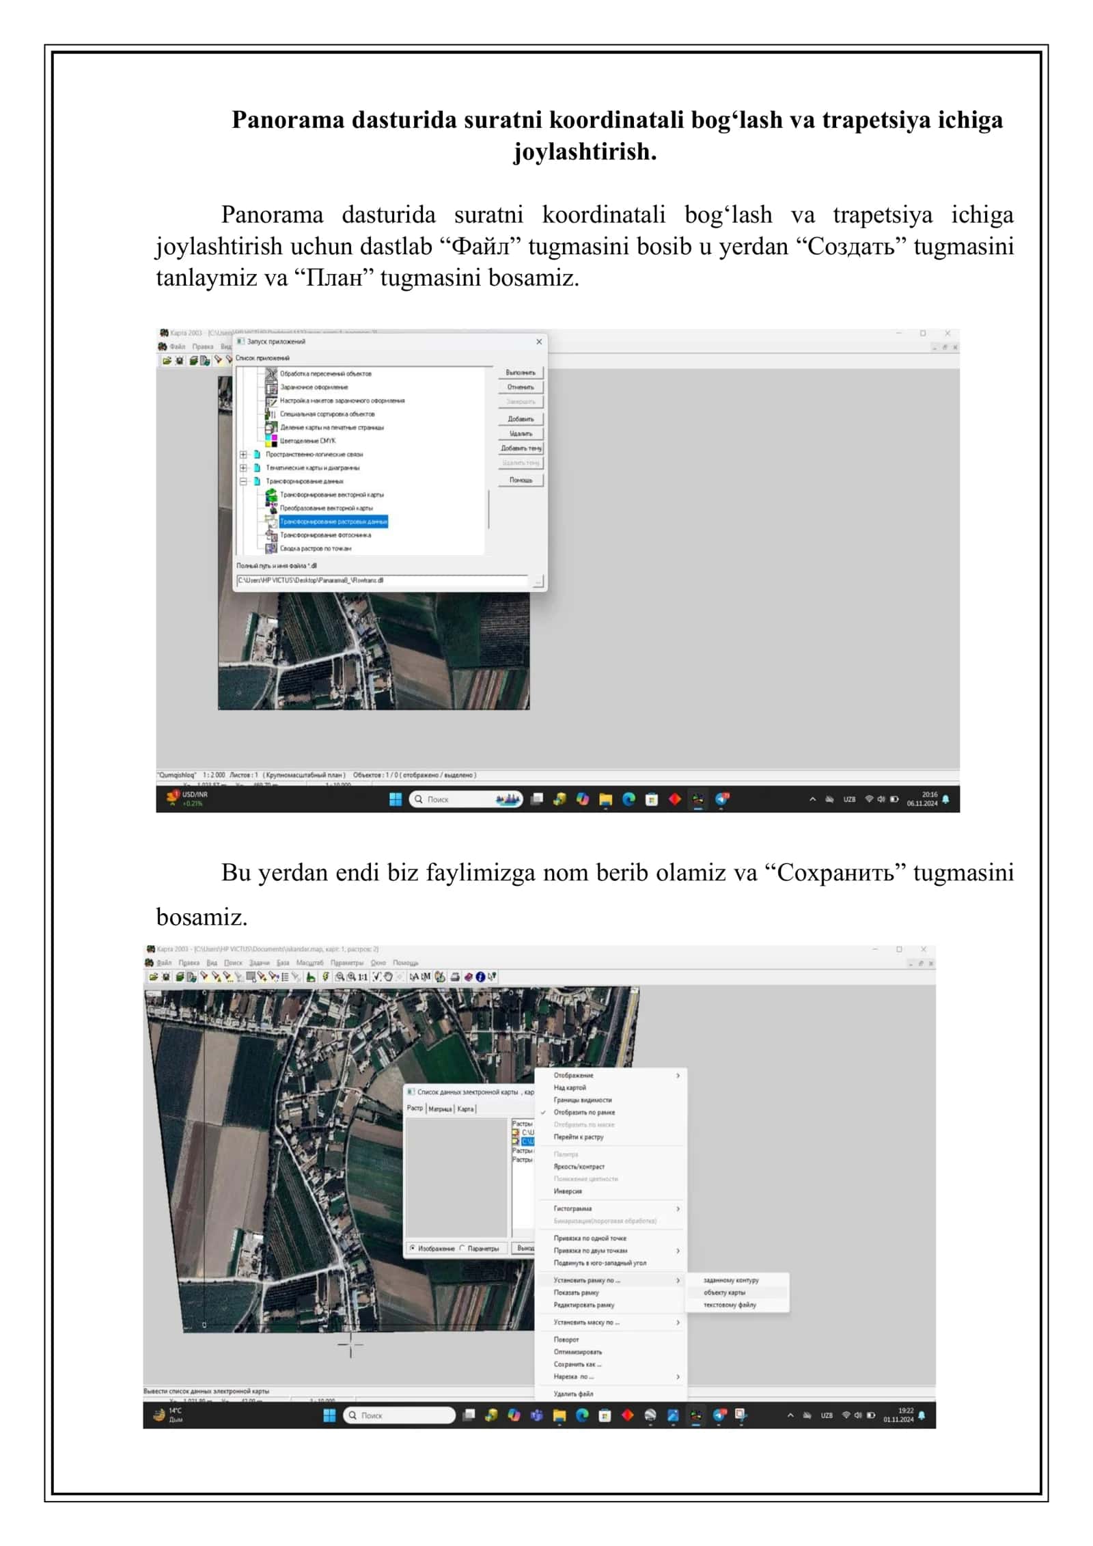Click the A letter tool icon

click(x=414, y=977)
